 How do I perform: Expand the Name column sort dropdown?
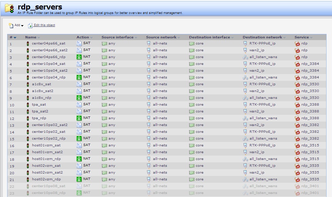point(38,37)
